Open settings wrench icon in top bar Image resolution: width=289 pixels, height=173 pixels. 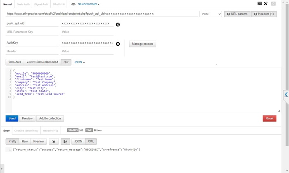tap(265, 4)
